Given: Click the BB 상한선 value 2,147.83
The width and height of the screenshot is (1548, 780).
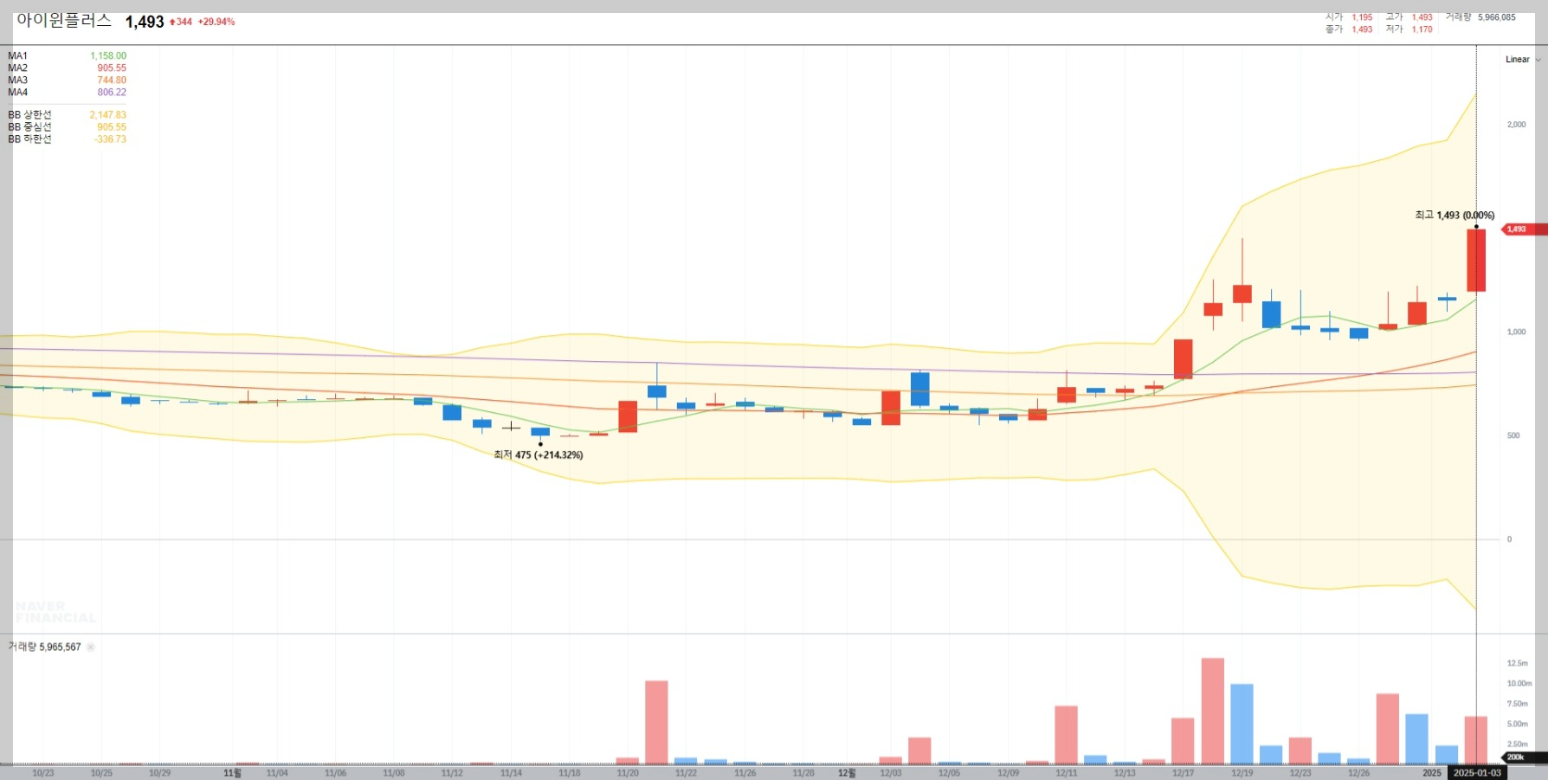Looking at the screenshot, I should click(x=107, y=114).
